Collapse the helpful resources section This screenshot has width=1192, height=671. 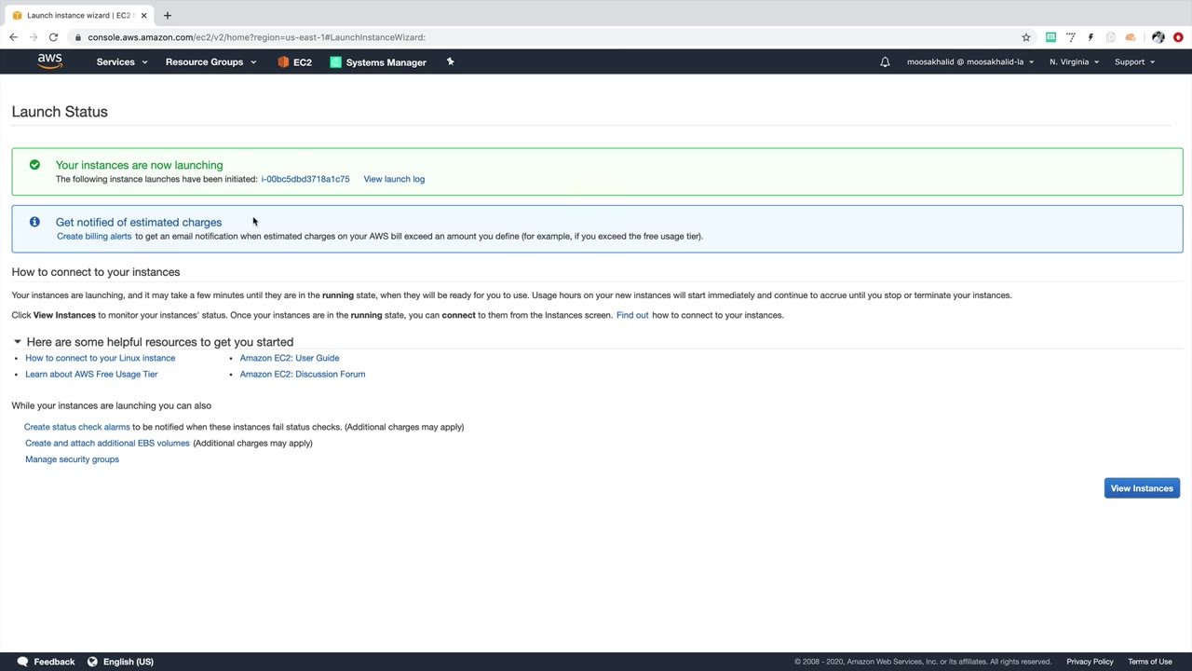[x=17, y=342]
